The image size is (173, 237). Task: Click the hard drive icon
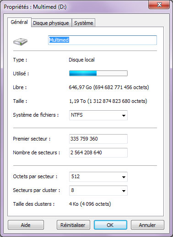coord(20,41)
